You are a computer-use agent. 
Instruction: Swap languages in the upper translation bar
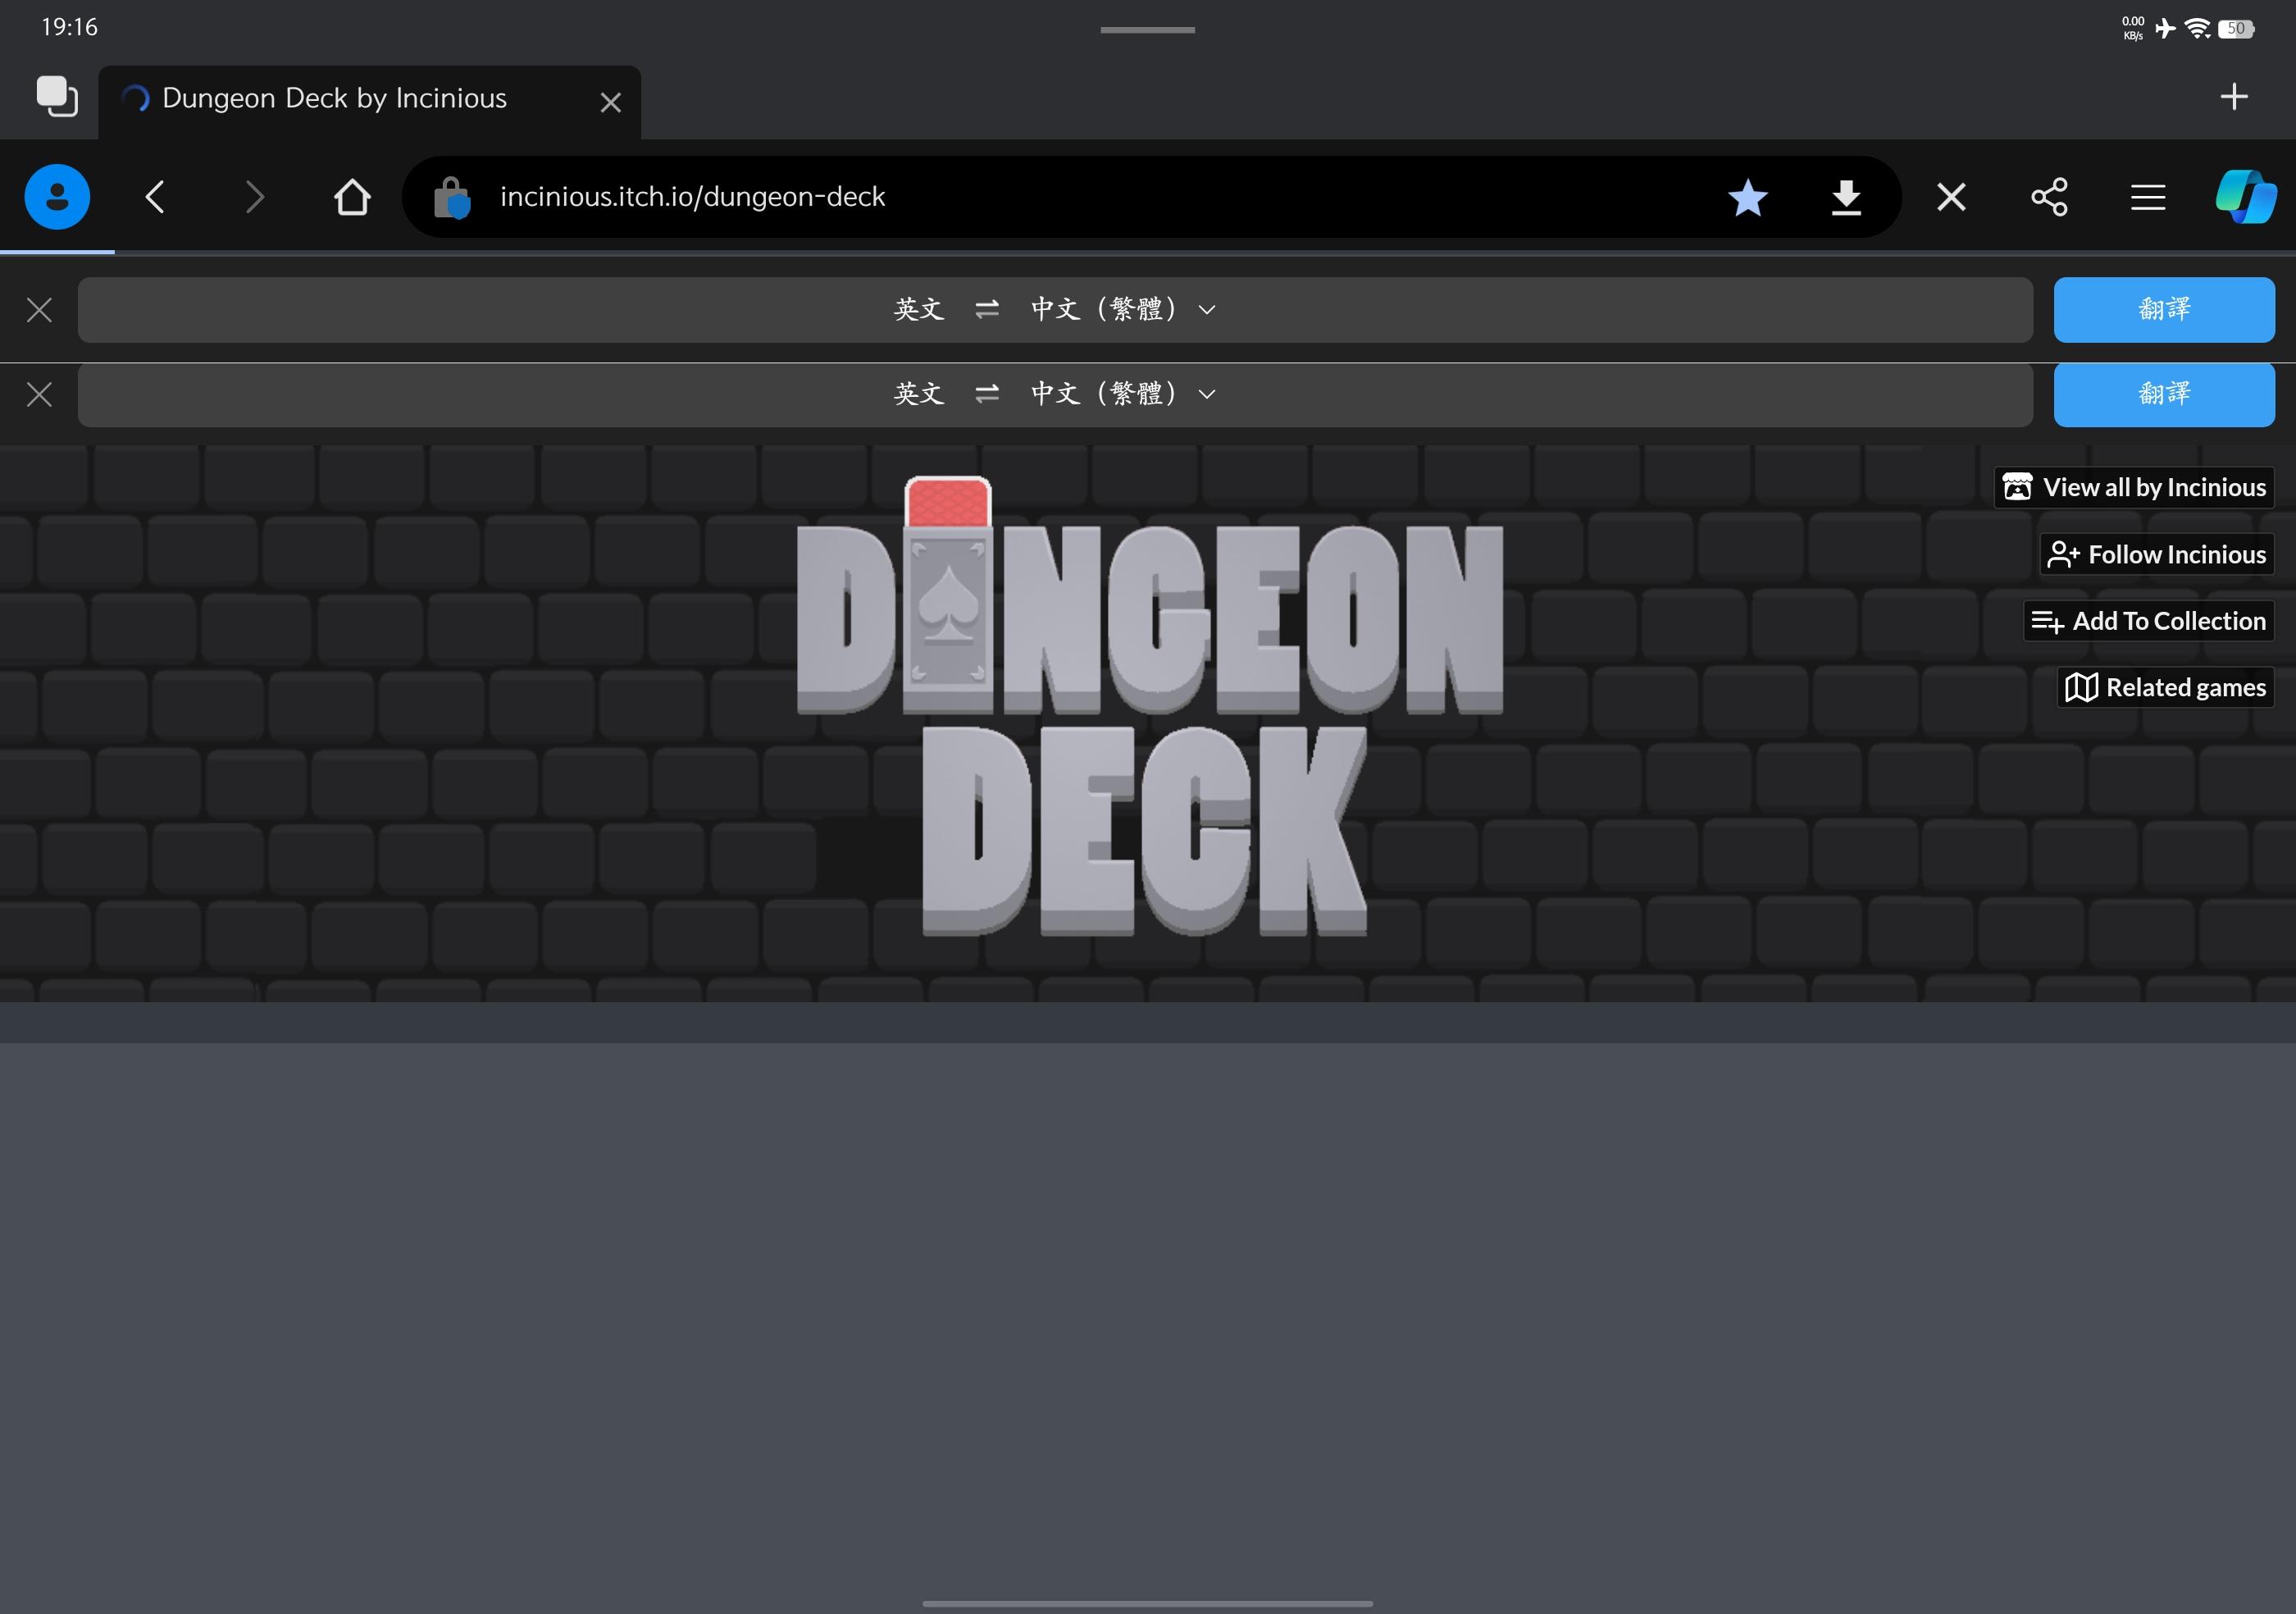click(987, 309)
